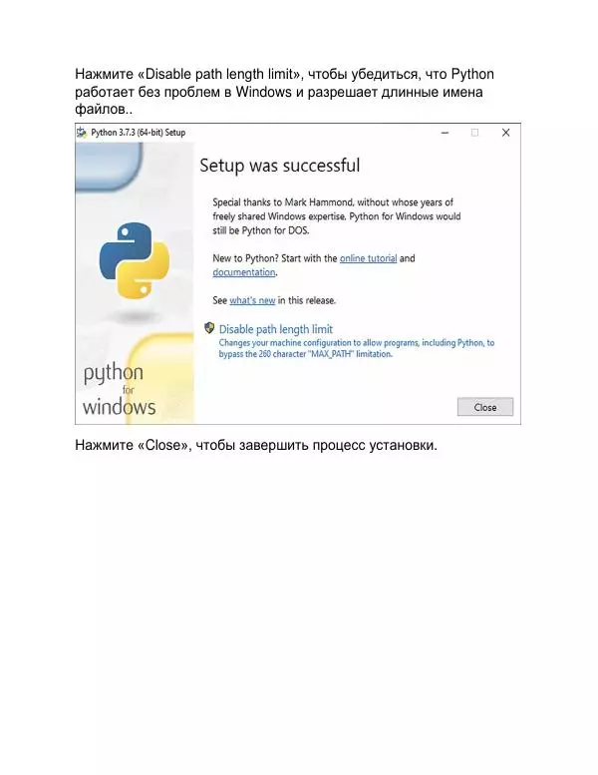
Task: Click the python for windows wordmark
Action: [x=119, y=390]
